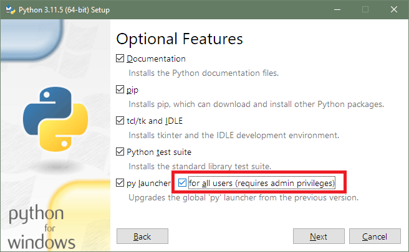Toggle the py launcher checkbox

[120, 183]
